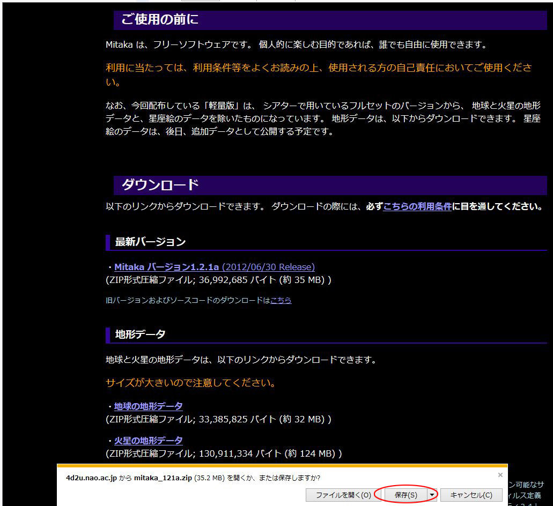This screenshot has width=553, height=506.
Task: Follow the こちら old versions link
Action: tap(281, 300)
